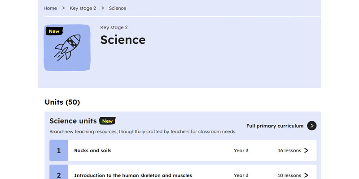The width and height of the screenshot is (359, 179).
Task: Click the rocket Science subject icon
Action: [x=67, y=49]
